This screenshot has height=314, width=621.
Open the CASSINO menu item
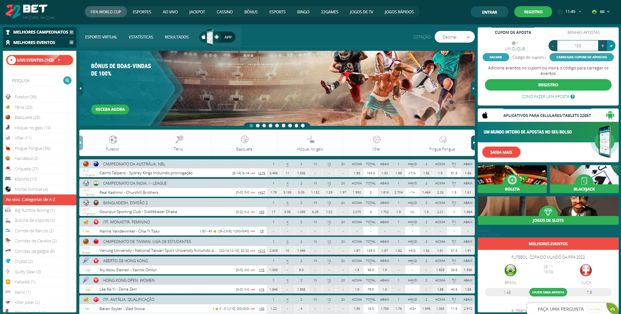224,12
